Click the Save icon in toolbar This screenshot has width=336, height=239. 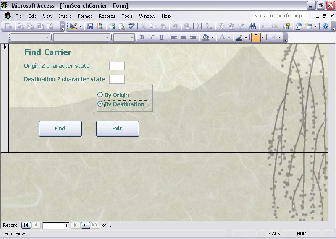(x=90, y=26)
